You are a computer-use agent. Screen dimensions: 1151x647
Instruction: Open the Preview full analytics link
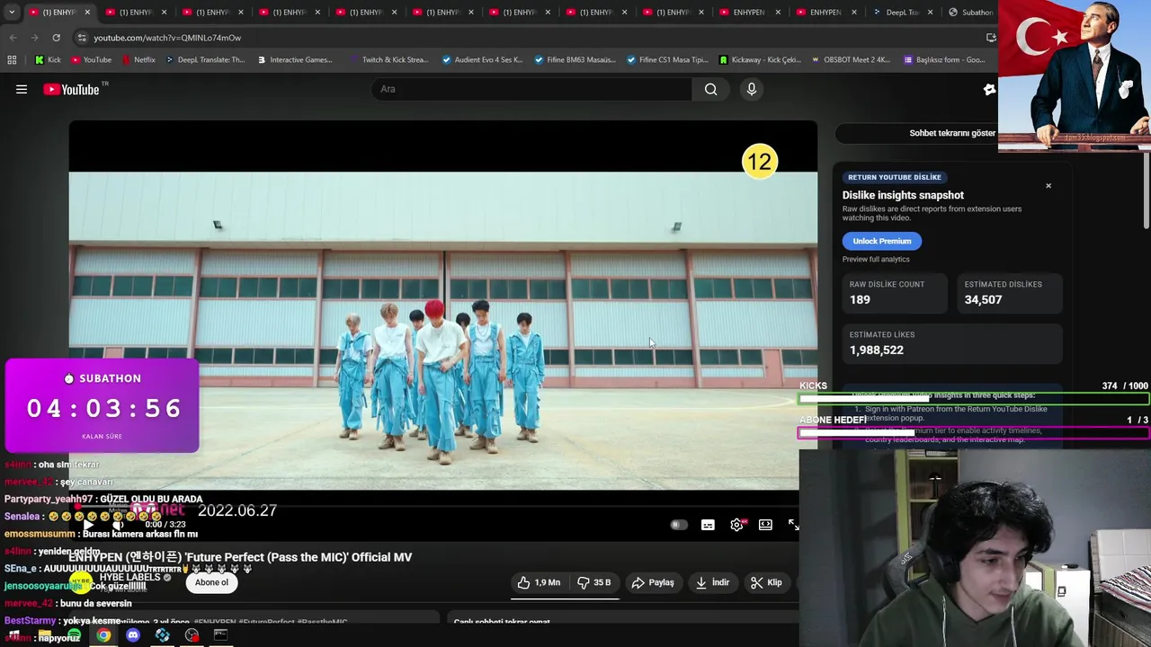(x=876, y=259)
